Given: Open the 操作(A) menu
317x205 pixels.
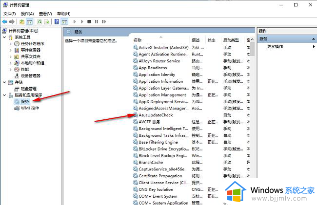Looking at the screenshot, I should point(27,14).
